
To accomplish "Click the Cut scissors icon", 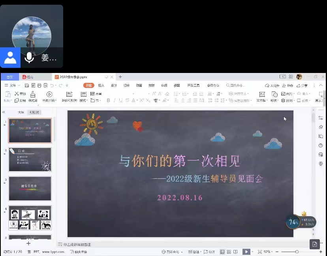I will click(17, 94).
